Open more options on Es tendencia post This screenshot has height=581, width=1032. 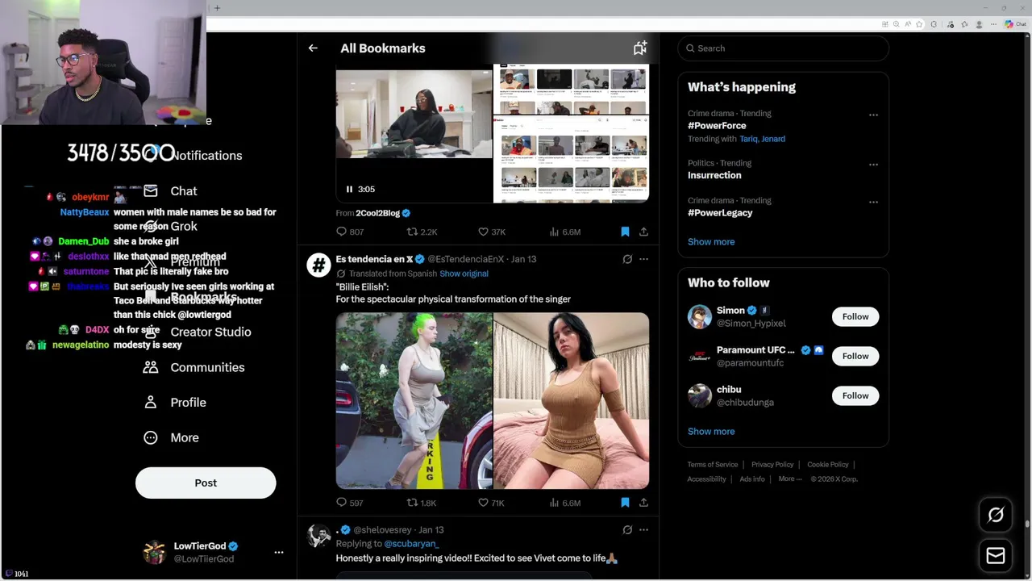point(643,259)
